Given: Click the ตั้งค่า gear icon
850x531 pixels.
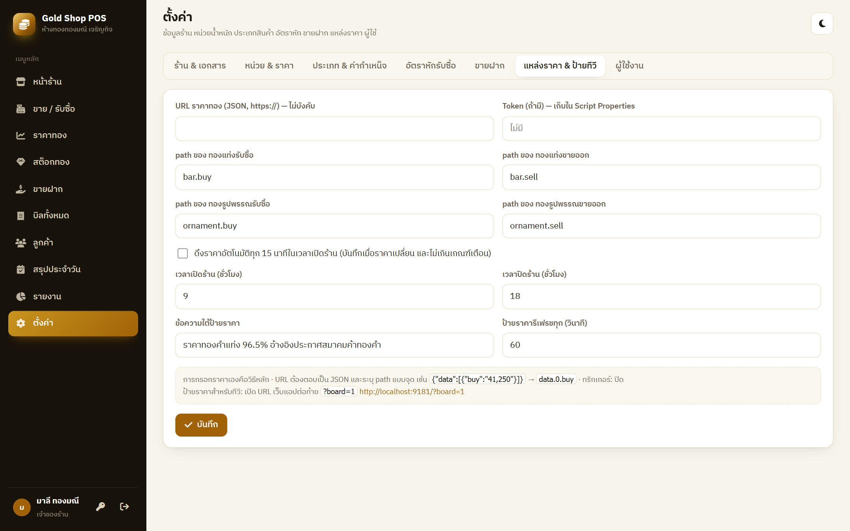Looking at the screenshot, I should pyautogui.click(x=20, y=323).
